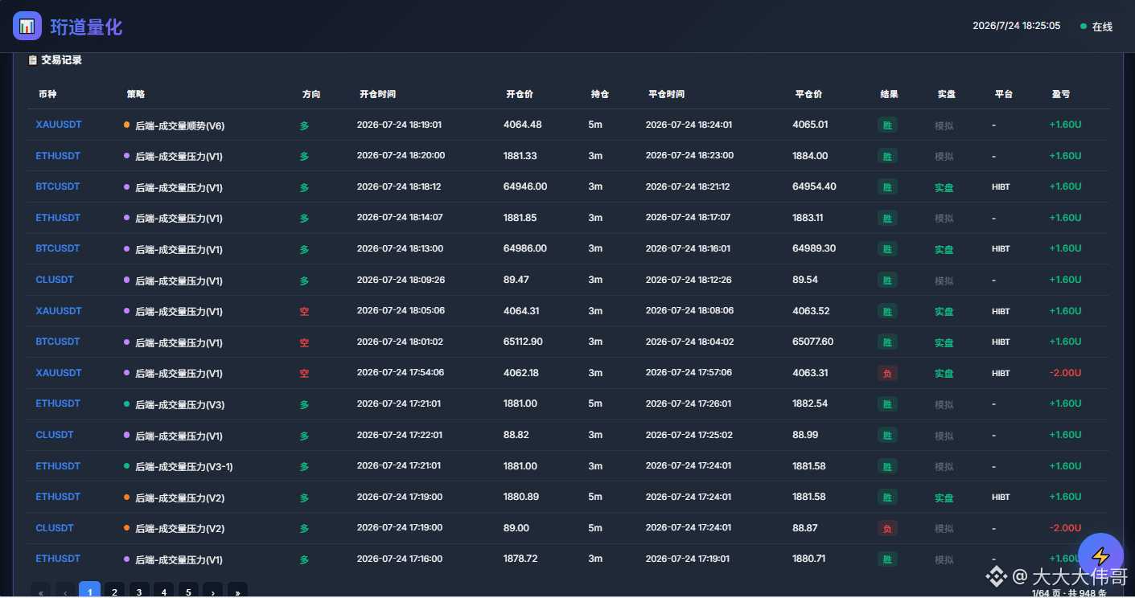Click the 2026/7/24 18:25:05 clock text
This screenshot has height=598, width=1135.
pyautogui.click(x=1016, y=26)
